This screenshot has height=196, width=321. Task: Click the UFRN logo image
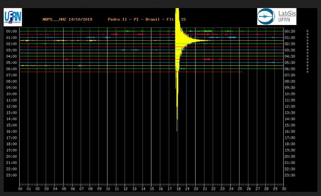tap(13, 17)
